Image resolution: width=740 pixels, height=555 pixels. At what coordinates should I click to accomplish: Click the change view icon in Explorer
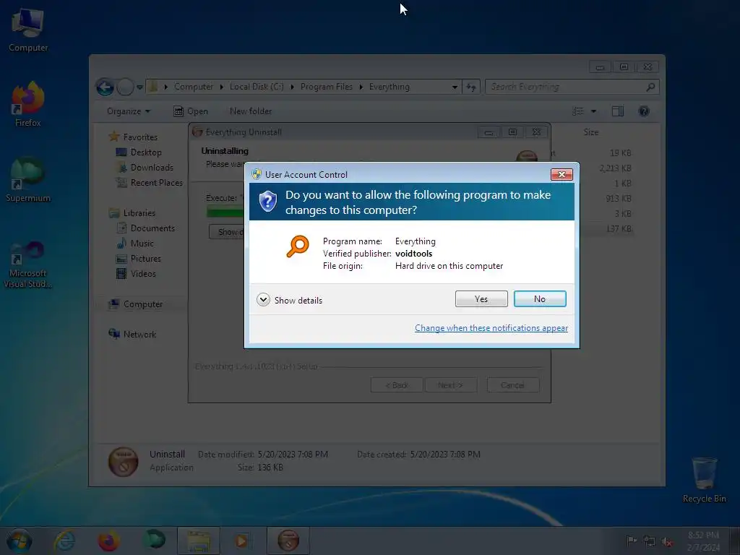click(x=577, y=111)
